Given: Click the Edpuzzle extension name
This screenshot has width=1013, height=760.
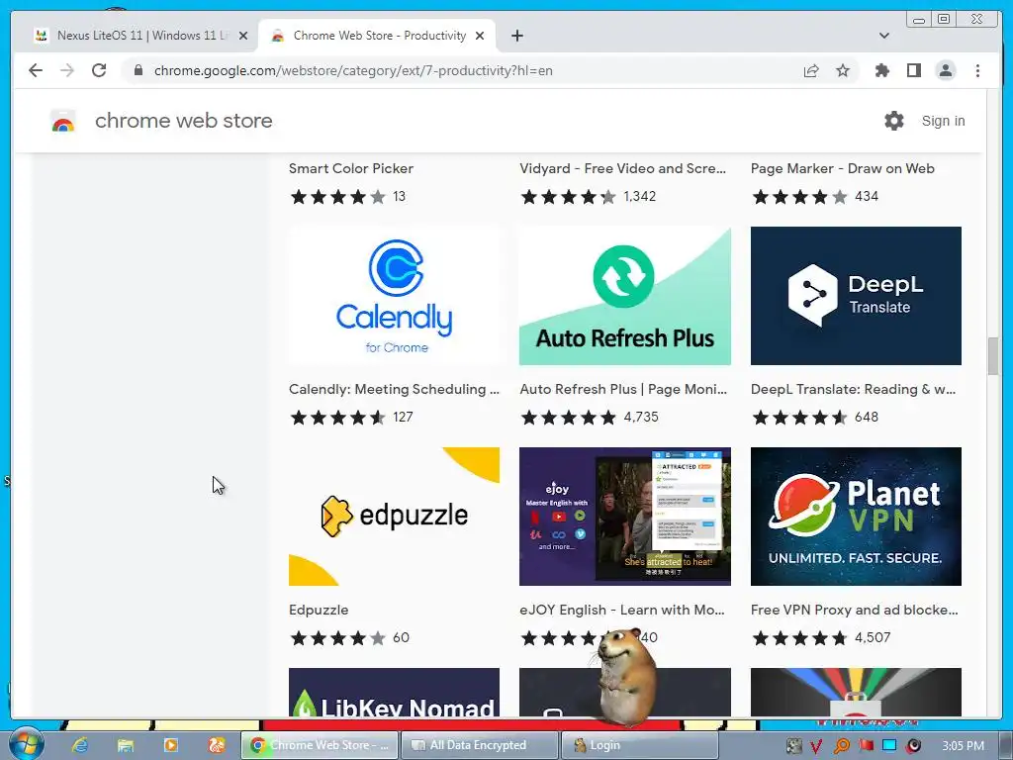Looking at the screenshot, I should (319, 610).
